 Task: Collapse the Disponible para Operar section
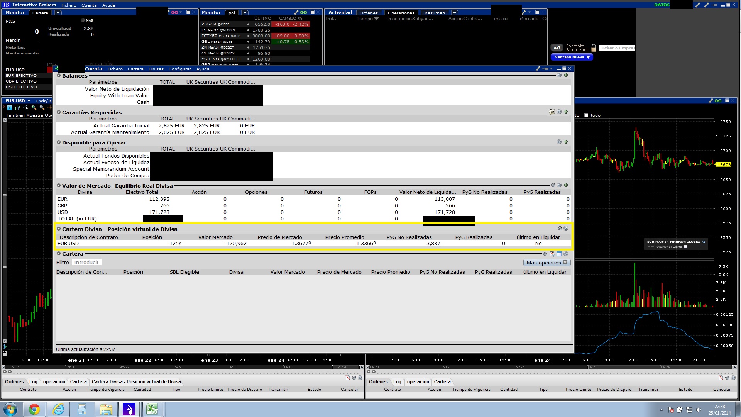tap(59, 142)
